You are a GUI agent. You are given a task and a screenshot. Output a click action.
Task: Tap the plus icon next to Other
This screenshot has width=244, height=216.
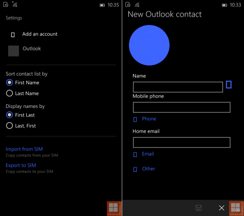click(x=135, y=169)
